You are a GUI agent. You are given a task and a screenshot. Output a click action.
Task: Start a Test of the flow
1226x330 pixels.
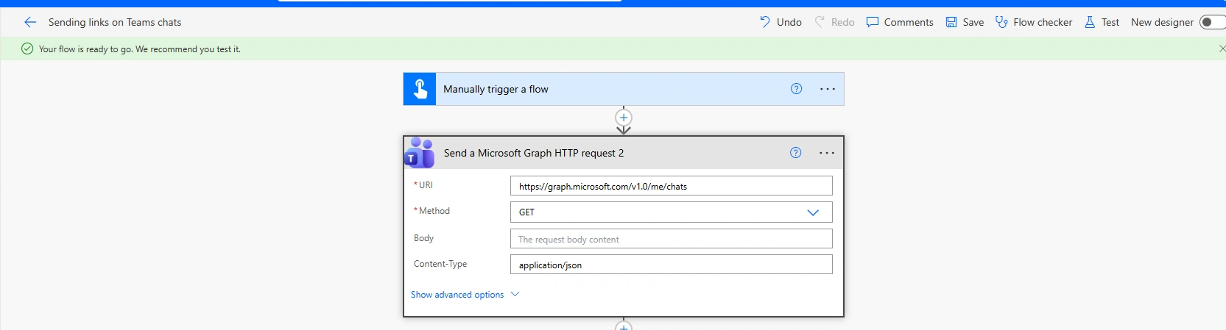point(1102,22)
